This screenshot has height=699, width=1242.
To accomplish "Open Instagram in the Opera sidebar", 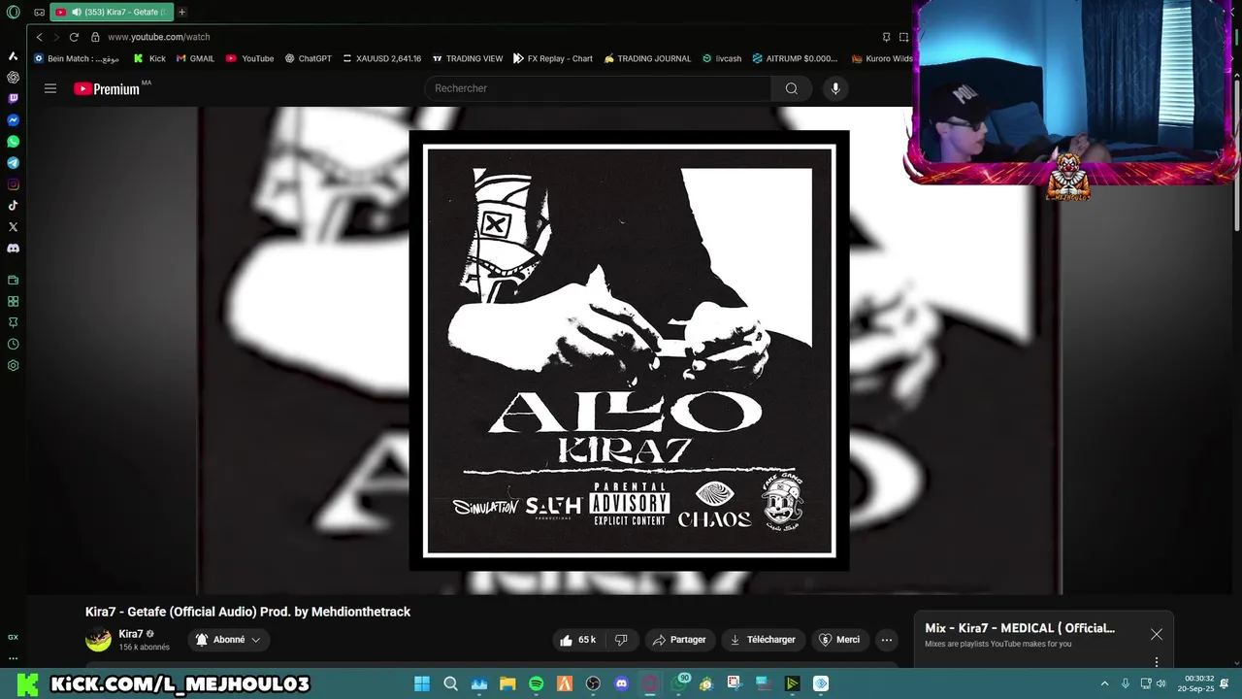I will (13, 184).
